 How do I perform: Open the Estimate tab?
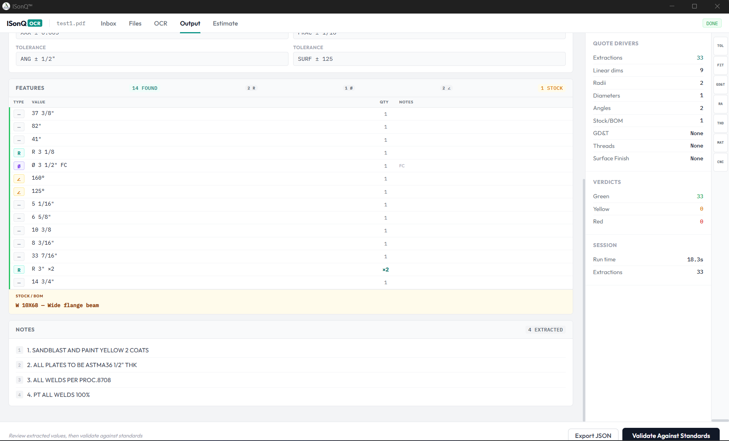[x=225, y=23]
